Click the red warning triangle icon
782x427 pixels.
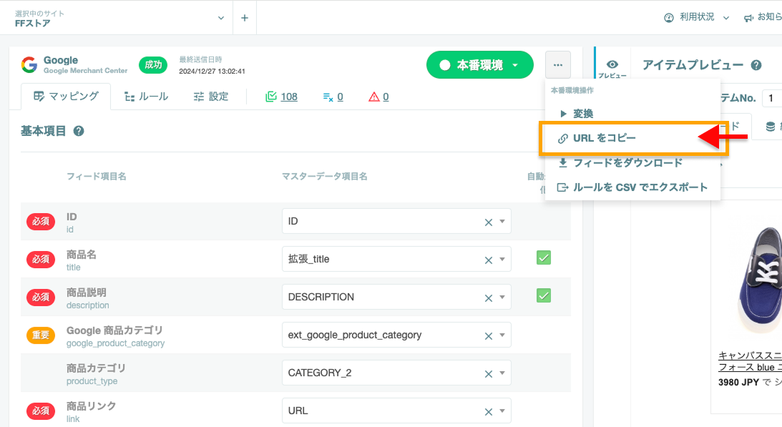click(x=373, y=97)
